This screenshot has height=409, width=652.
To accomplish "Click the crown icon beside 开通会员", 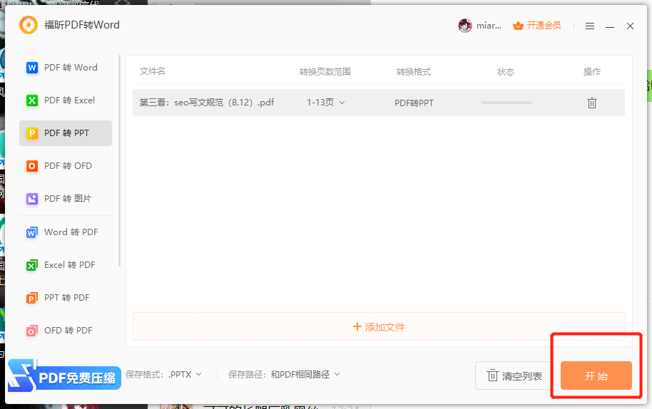I will pos(518,26).
